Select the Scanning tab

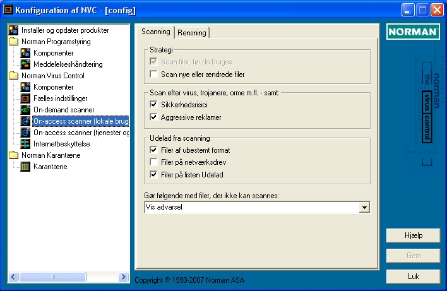156,32
